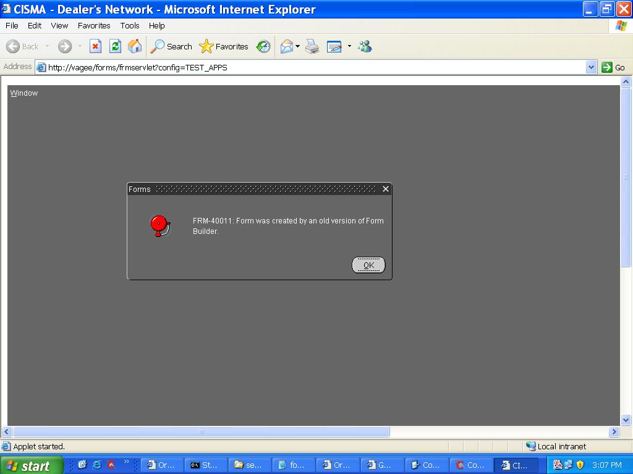Click the horizontal scrollbar right arrow
This screenshot has width=633, height=474.
tap(614, 432)
